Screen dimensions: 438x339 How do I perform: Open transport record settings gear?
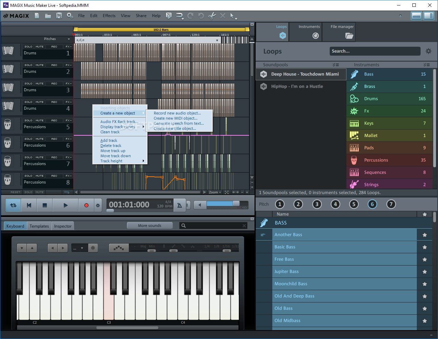[x=98, y=205]
